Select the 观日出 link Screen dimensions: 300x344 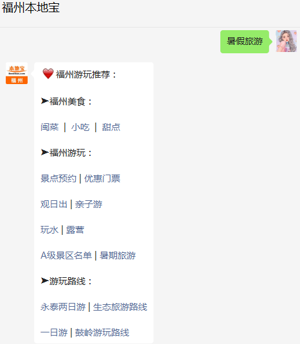coord(54,204)
